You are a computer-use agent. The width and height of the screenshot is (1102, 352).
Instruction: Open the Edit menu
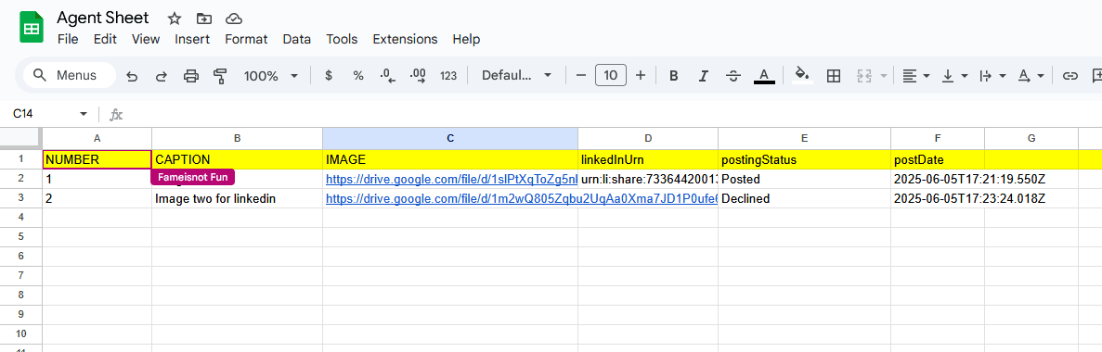pos(105,39)
